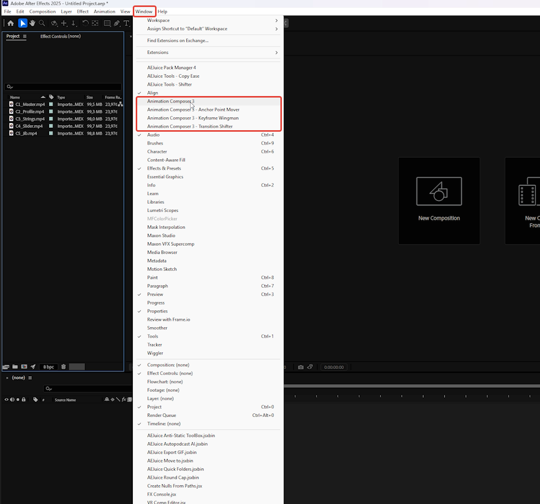This screenshot has width=540, height=504.
Task: Click New Composition tile in viewer
Action: pos(439,201)
